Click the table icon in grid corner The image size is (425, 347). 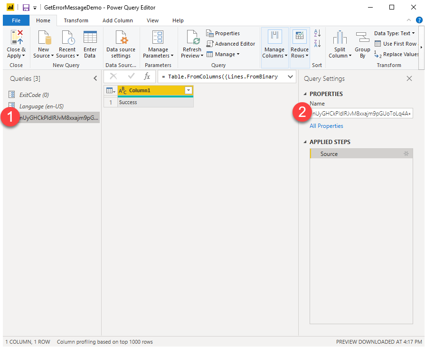(x=111, y=90)
